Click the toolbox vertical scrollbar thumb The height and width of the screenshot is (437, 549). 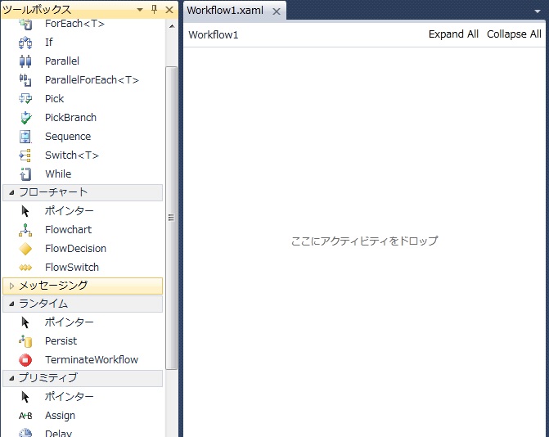click(171, 218)
